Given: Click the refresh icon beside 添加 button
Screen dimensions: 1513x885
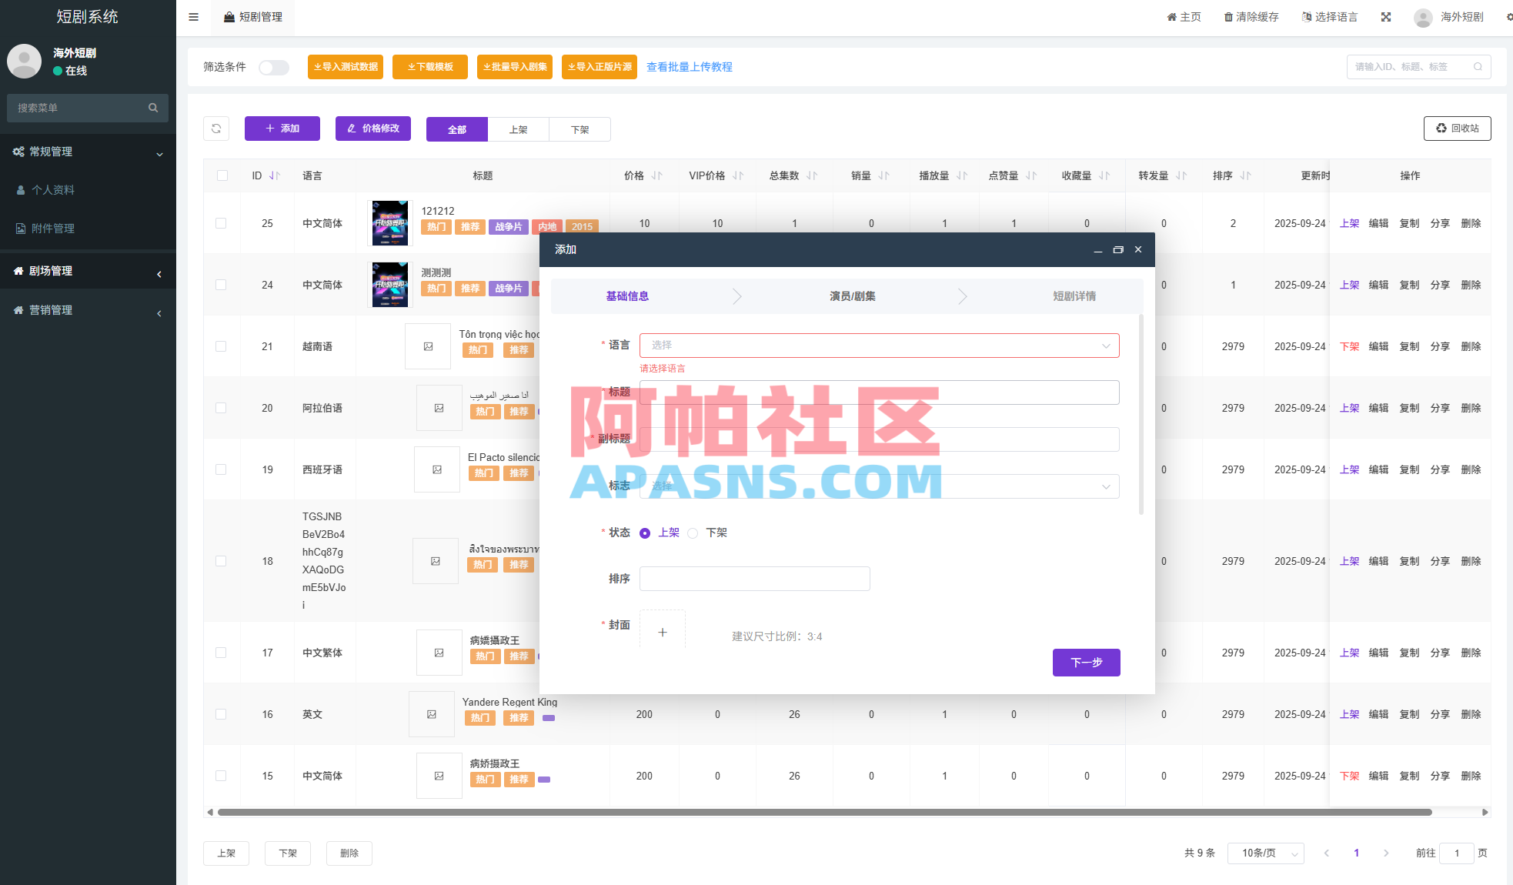Looking at the screenshot, I should (x=216, y=129).
